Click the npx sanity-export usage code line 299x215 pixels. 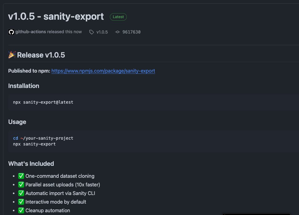[34, 144]
